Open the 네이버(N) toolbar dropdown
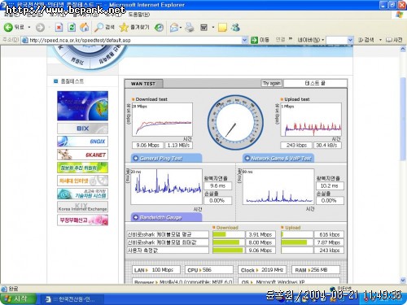The width and height of the screenshot is (407, 305). [311, 40]
